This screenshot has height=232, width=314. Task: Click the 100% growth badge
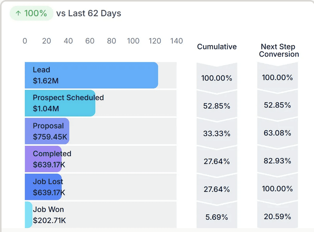coord(32,13)
